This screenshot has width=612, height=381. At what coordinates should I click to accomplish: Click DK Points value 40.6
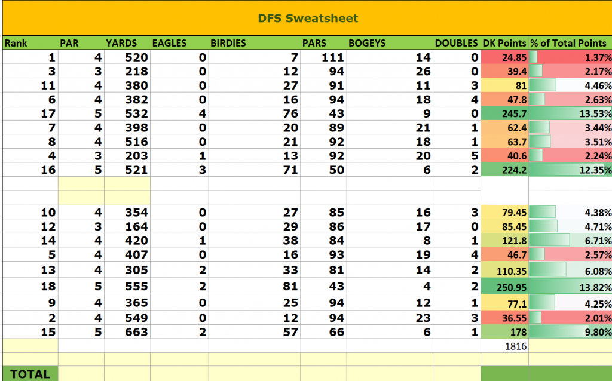[x=504, y=156]
